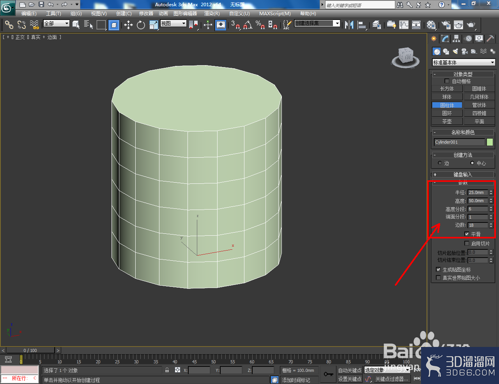Click the 管状体 object button
This screenshot has height=384, width=499.
click(x=479, y=105)
